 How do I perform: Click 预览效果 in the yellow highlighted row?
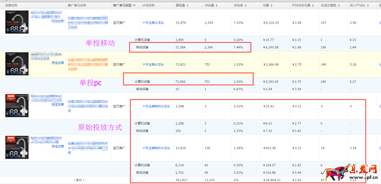pyautogui.click(x=58, y=63)
